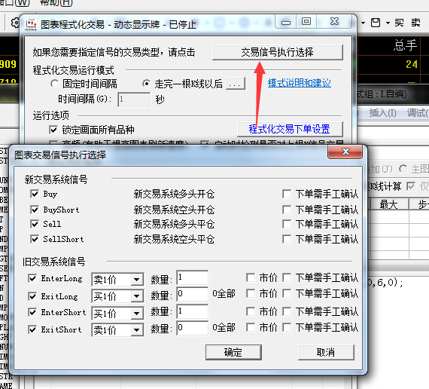Open dropdown arrow beside the save icon
Screen dimensions: 429x389
pyautogui.click(x=388, y=23)
